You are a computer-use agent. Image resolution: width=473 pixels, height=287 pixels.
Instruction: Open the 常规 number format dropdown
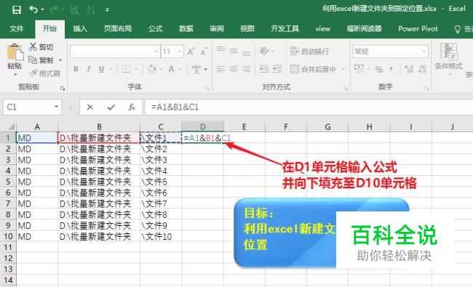pos(424,52)
